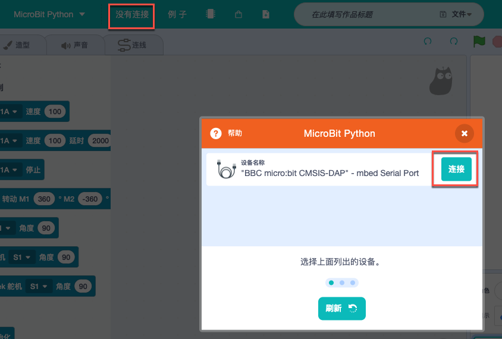Click the 100 speed value in first block
The height and width of the screenshot is (339, 502).
pyautogui.click(x=55, y=111)
